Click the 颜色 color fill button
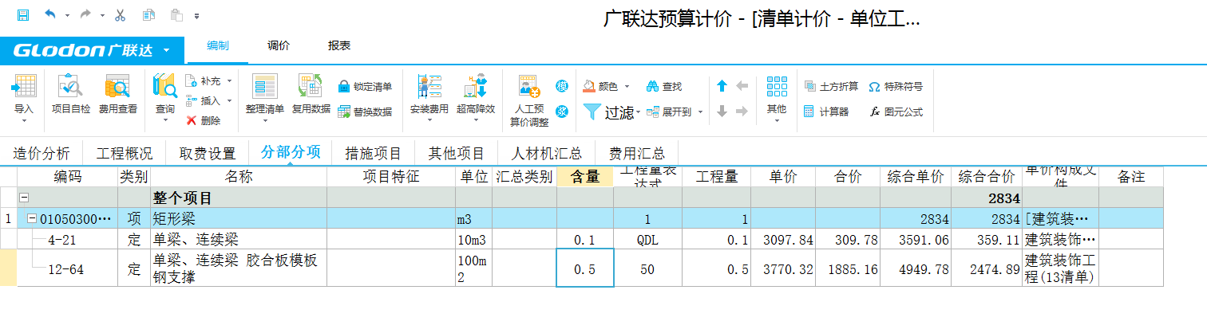Viewport: 1207px width, 333px height. 600,86
